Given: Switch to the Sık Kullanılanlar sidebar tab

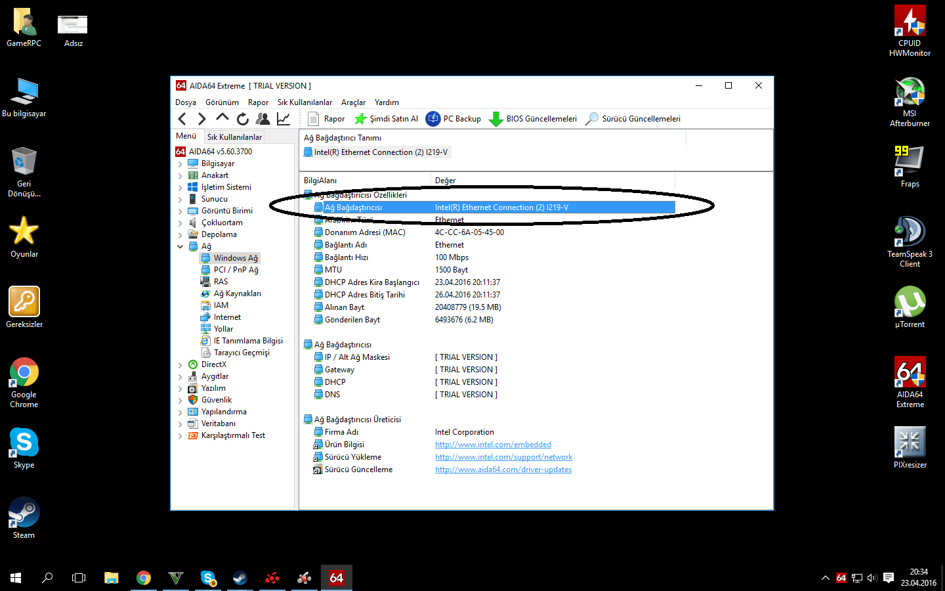Looking at the screenshot, I should [x=234, y=137].
